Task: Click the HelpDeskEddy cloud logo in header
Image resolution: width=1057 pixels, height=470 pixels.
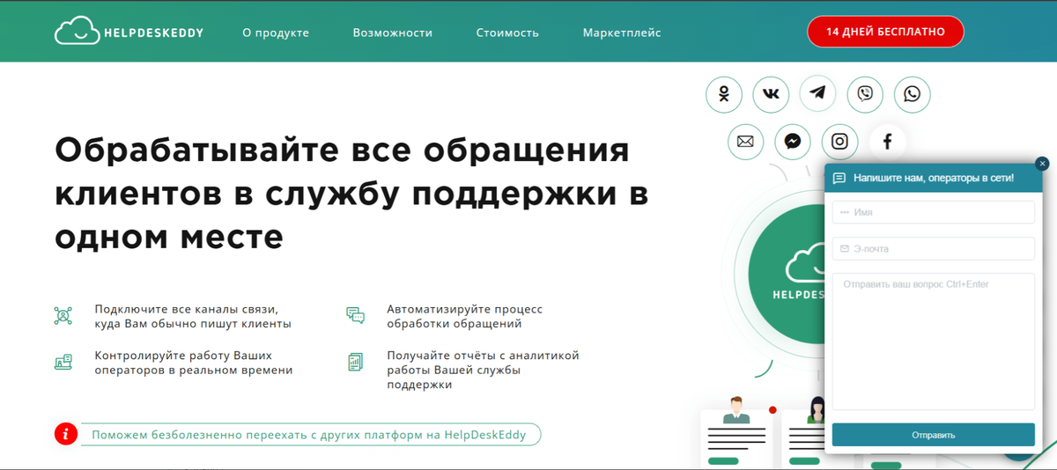Action: pyautogui.click(x=129, y=33)
